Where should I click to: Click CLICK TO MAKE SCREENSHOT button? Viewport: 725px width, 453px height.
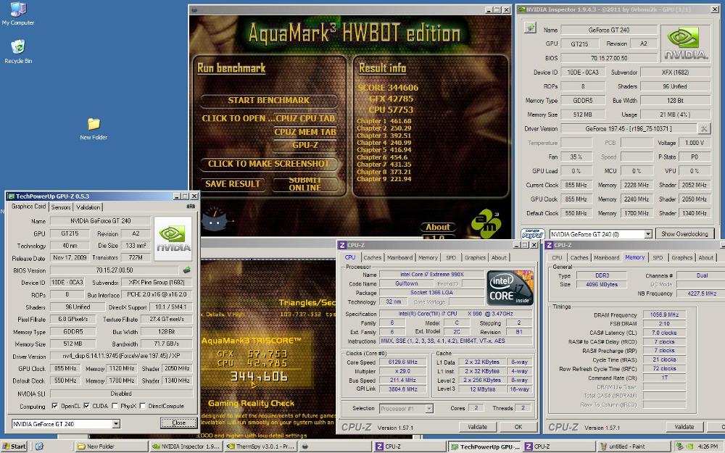(269, 164)
